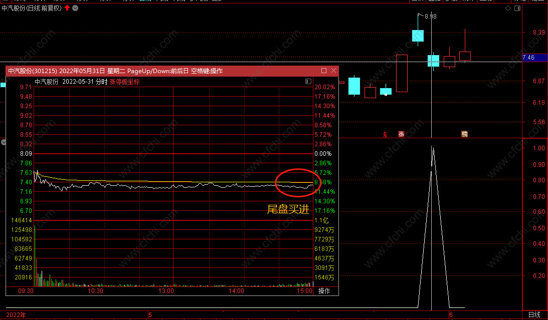
Task: Click the 10:30 time label
Action: point(95,290)
